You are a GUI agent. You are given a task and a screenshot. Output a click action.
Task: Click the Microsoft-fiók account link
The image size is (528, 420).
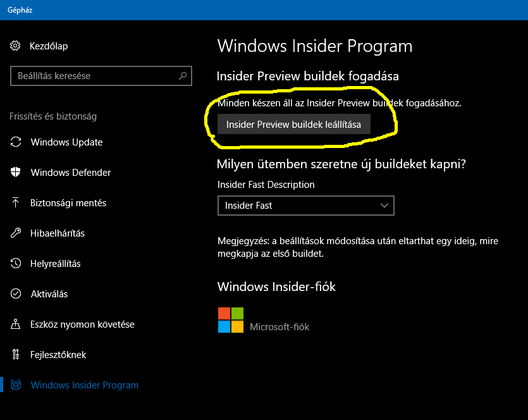coord(279,327)
